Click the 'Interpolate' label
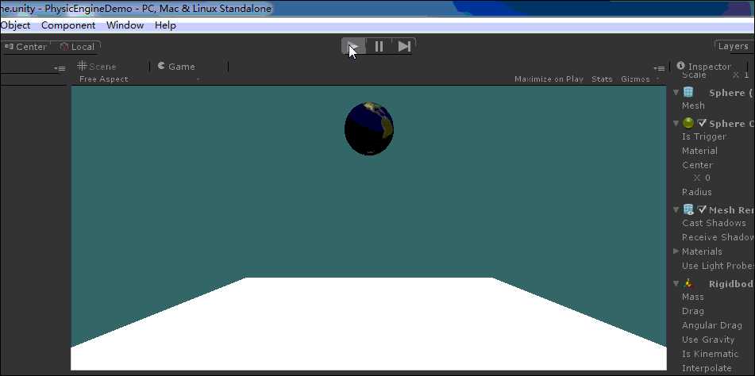This screenshot has height=376, width=755. pos(707,368)
